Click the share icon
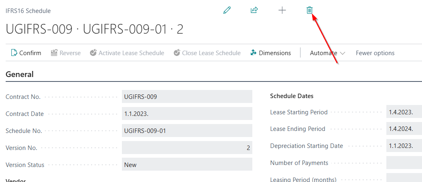The width and height of the screenshot is (422, 182). [x=254, y=11]
